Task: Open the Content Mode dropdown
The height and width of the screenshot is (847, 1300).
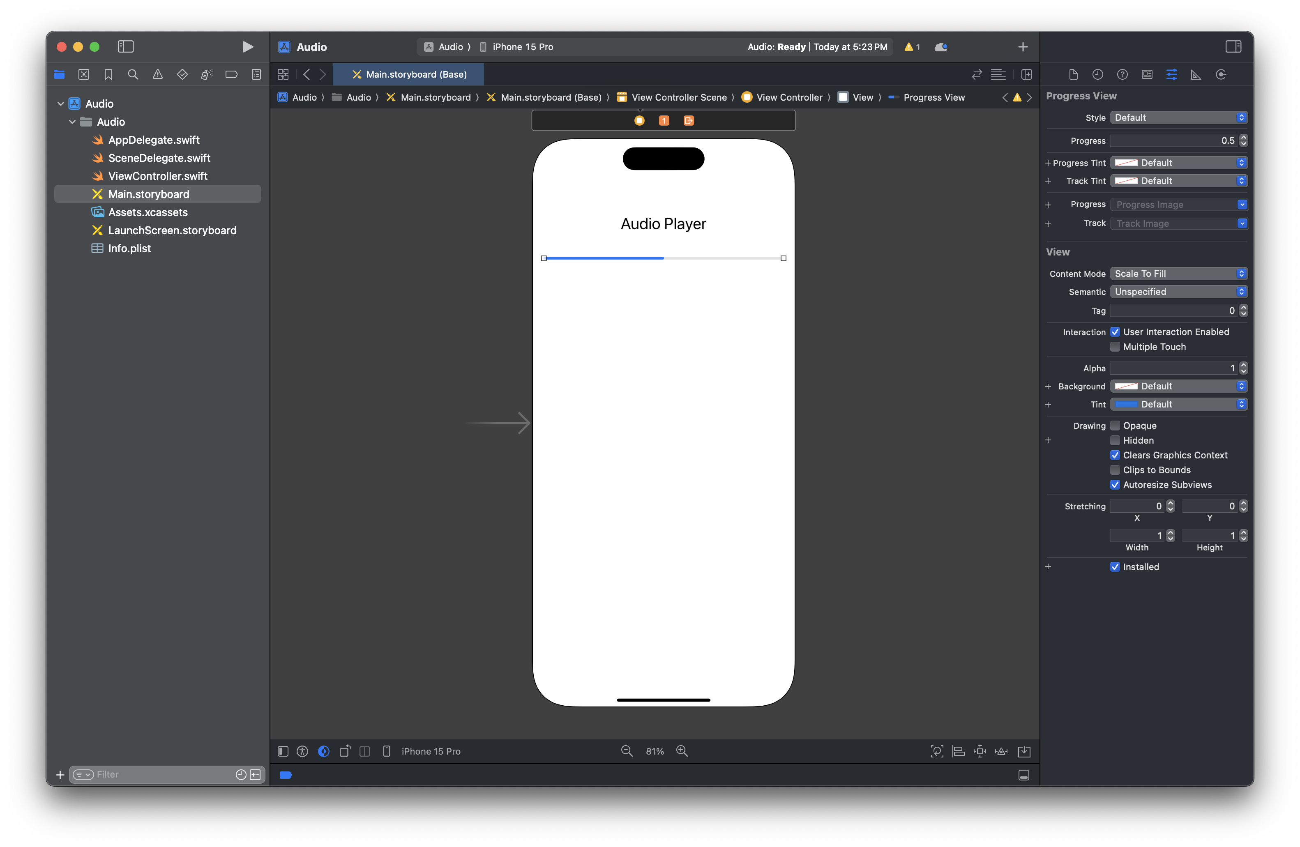Action: click(1178, 274)
